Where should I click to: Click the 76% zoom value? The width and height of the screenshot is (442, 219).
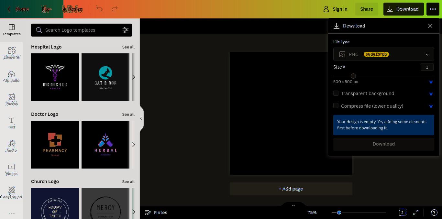pos(312,213)
